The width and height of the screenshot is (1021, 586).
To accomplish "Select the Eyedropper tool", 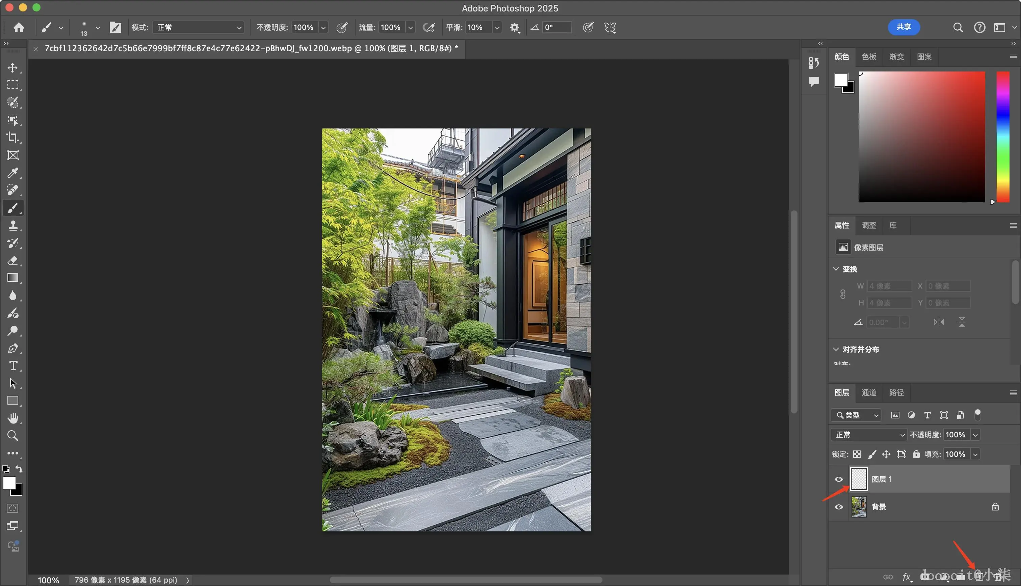I will 12,173.
